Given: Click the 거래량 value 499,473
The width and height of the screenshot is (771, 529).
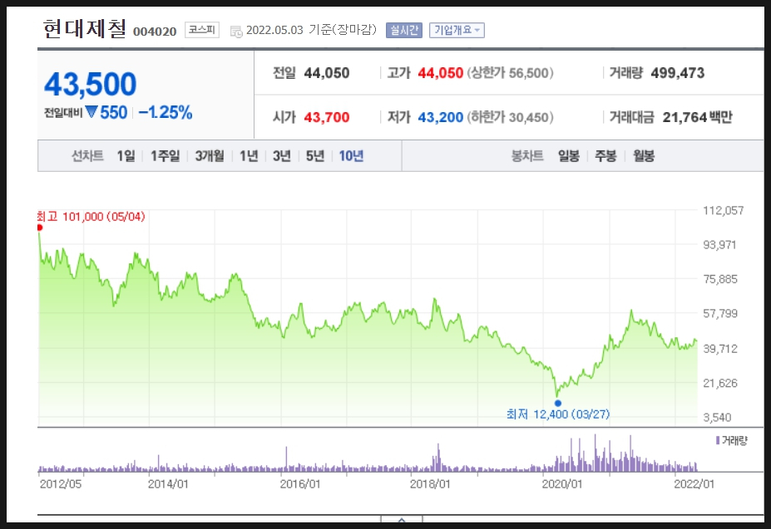Looking at the screenshot, I should coord(678,73).
